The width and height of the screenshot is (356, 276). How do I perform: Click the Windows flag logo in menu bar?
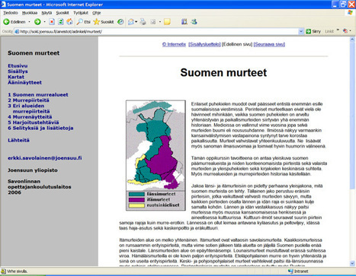[x=350, y=12]
